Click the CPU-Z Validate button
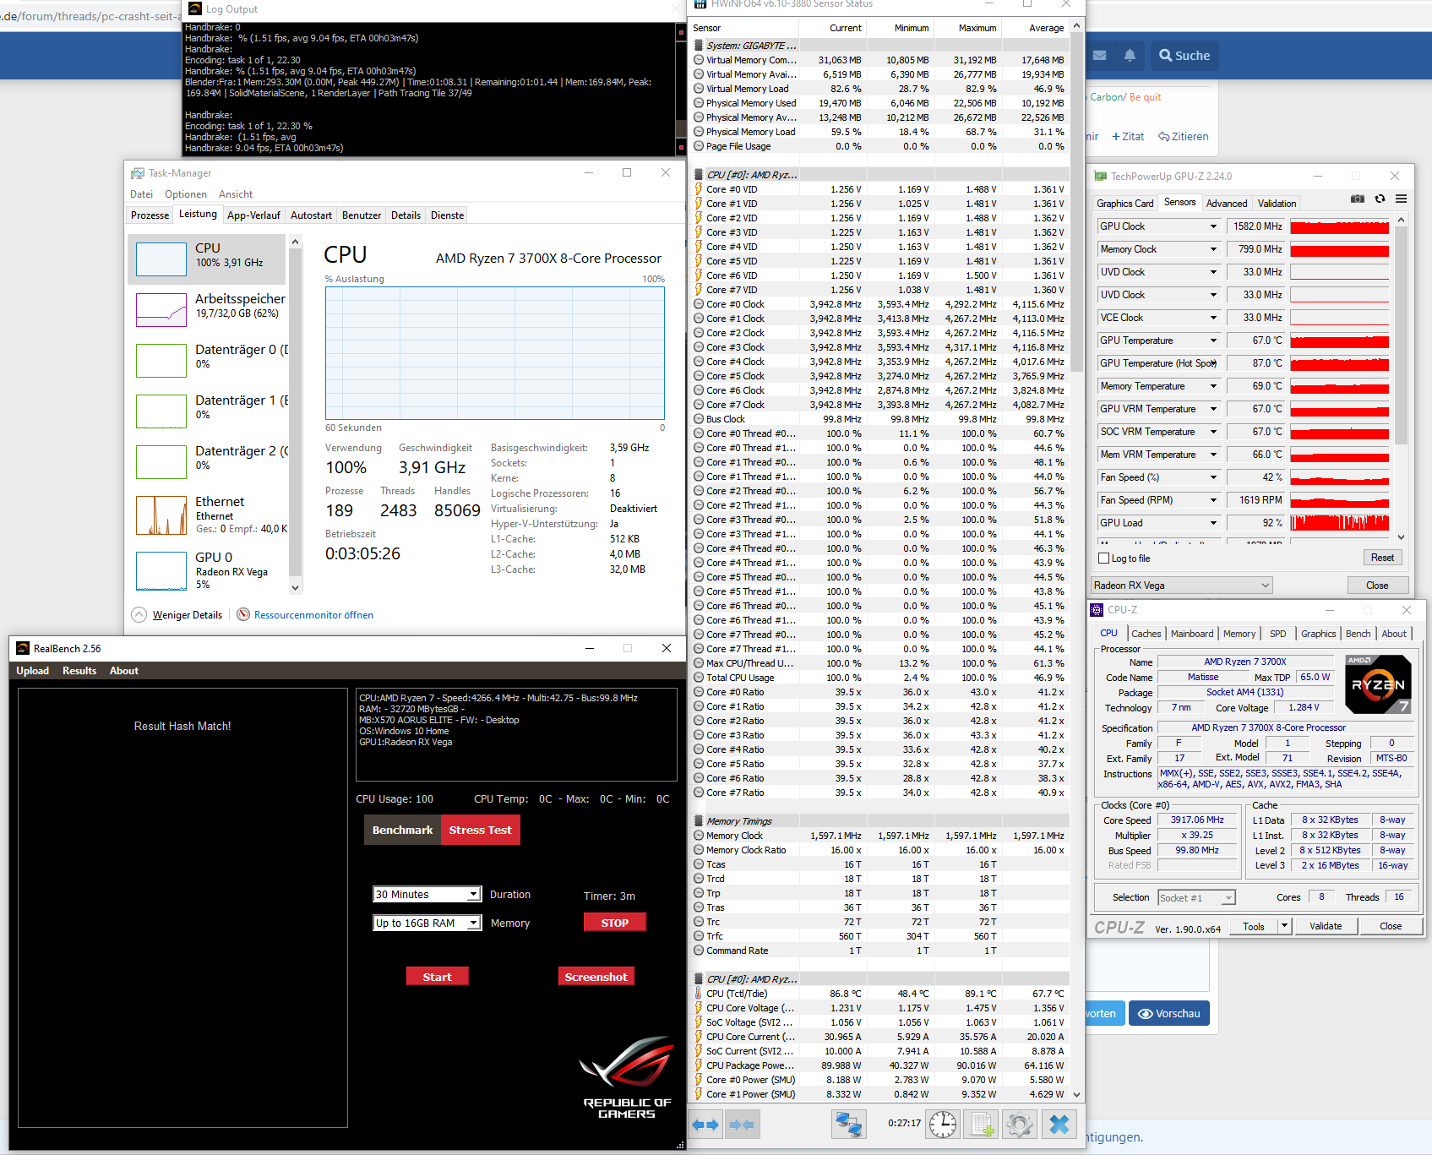The width and height of the screenshot is (1432, 1155). tap(1326, 926)
